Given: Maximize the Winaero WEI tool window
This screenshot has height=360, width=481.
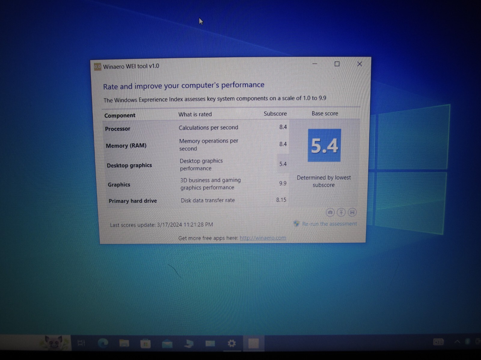Looking at the screenshot, I should (337, 64).
